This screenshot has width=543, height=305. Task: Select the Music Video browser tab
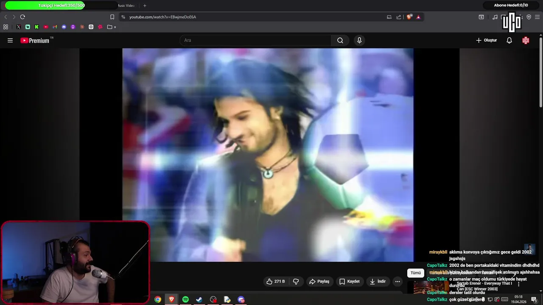(126, 6)
